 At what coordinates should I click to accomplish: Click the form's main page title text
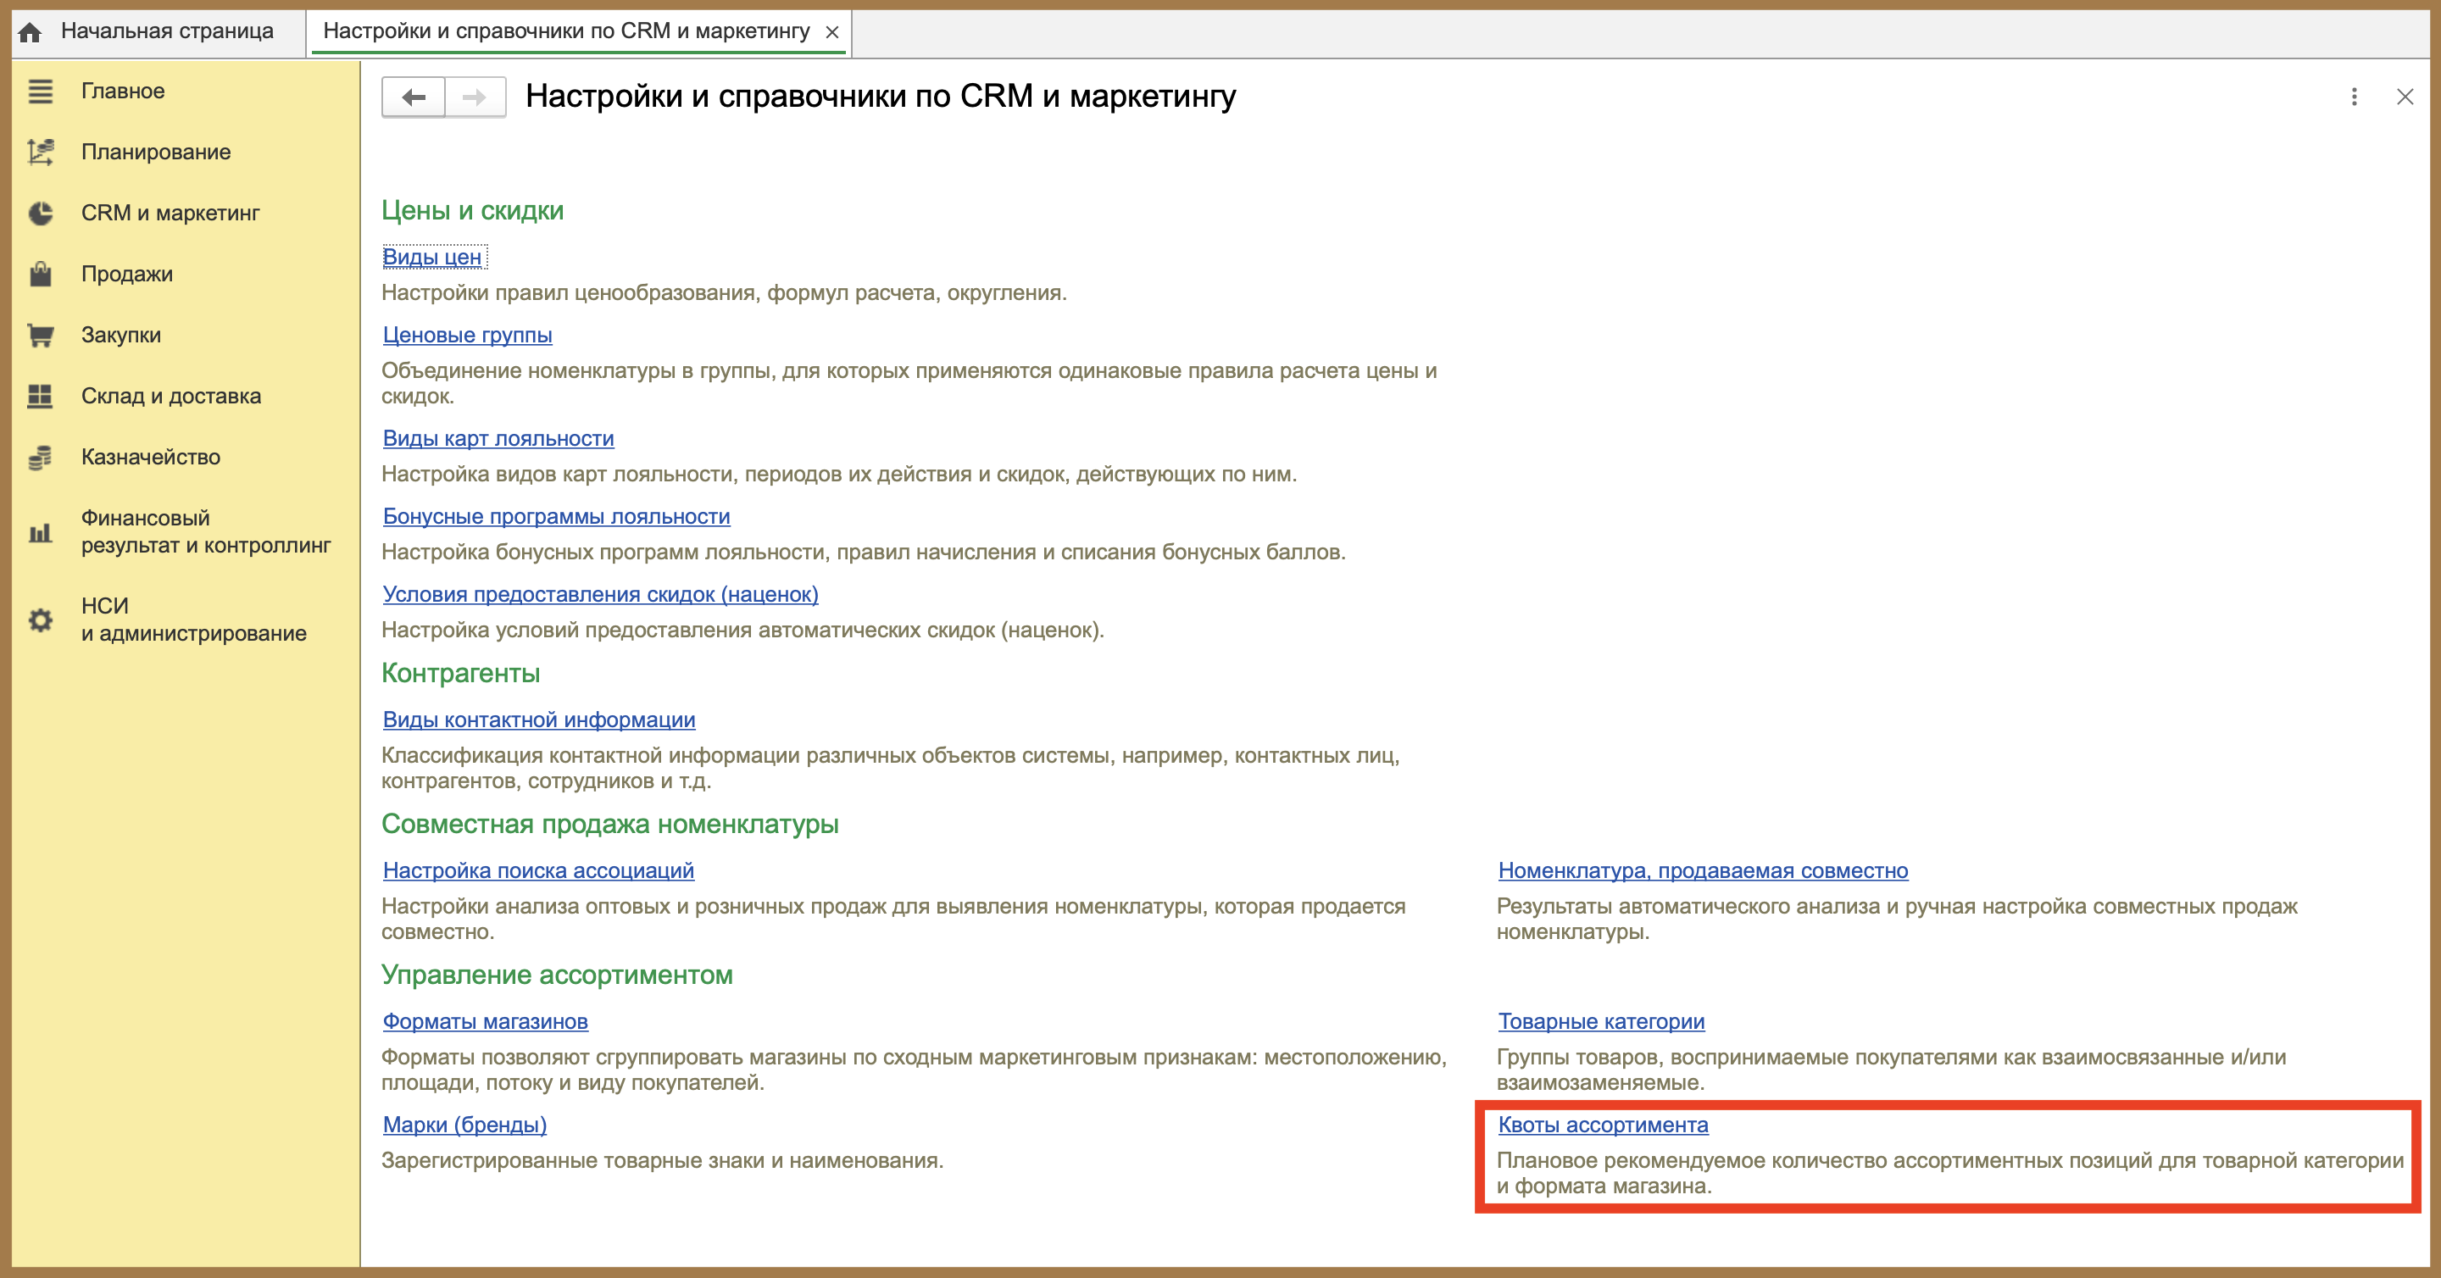pyautogui.click(x=881, y=97)
